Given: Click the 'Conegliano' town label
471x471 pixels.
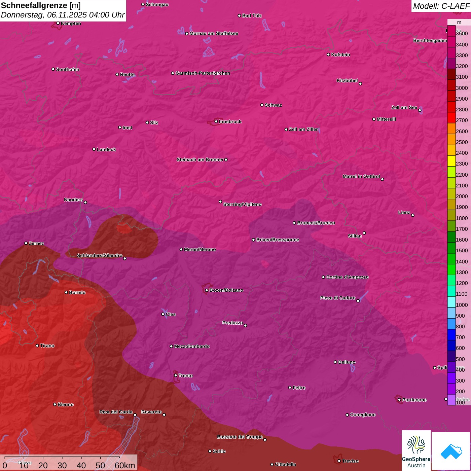Looking at the screenshot, I should pyautogui.click(x=363, y=414).
